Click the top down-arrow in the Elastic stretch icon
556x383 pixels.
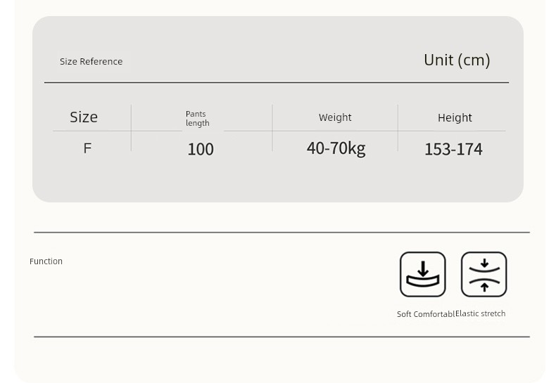(484, 263)
